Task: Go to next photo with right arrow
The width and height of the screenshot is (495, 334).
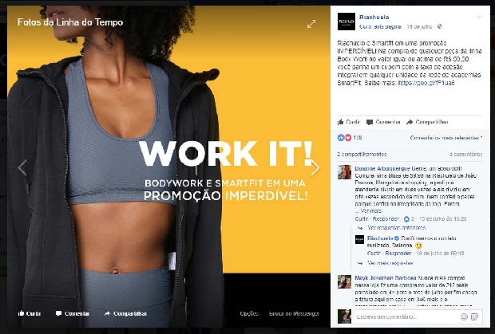Action: (x=315, y=167)
